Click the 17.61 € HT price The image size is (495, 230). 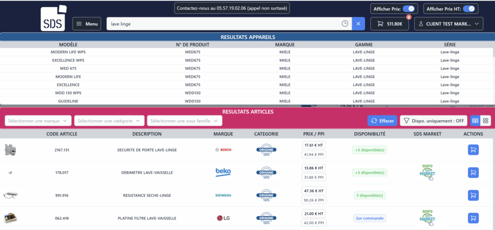314,145
